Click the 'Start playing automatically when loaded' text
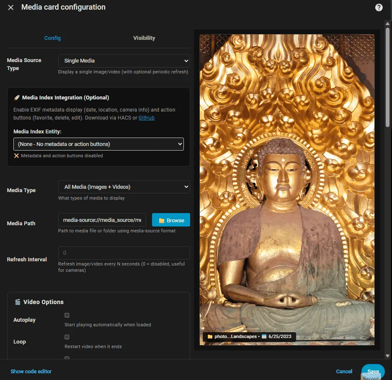The height and width of the screenshot is (380, 392). click(x=108, y=325)
